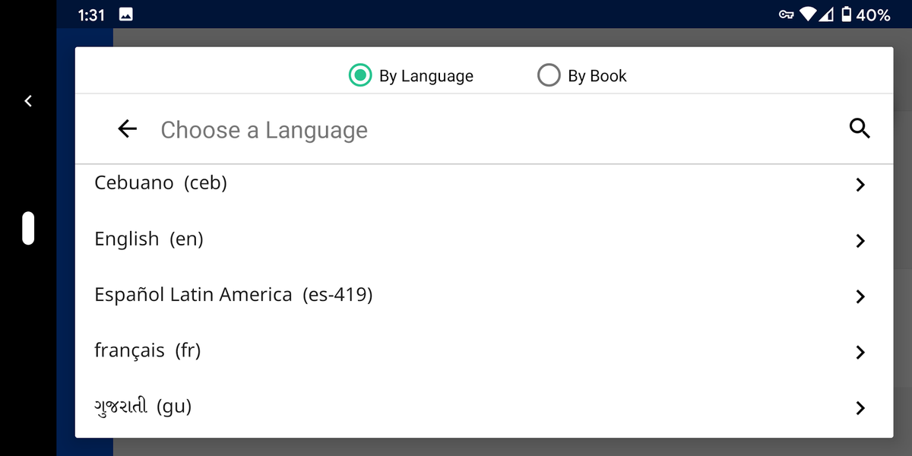The width and height of the screenshot is (912, 456).
Task: Expand the Cebuano row chevron
Action: (x=860, y=185)
